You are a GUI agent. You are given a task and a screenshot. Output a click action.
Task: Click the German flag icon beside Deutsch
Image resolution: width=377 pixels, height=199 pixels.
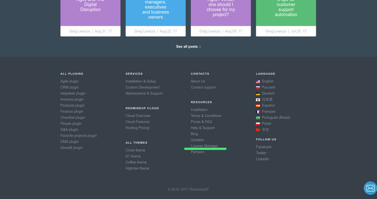(258, 94)
